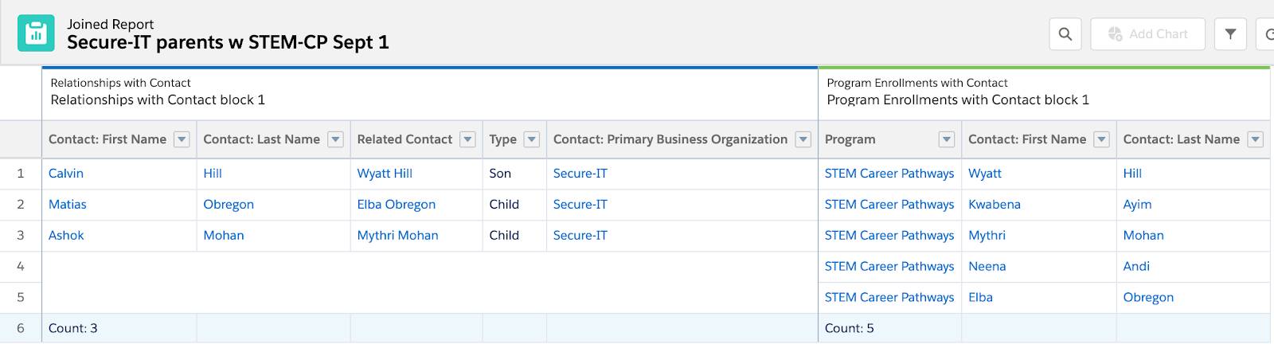
Task: Click the Add Chart button
Action: (x=1147, y=34)
